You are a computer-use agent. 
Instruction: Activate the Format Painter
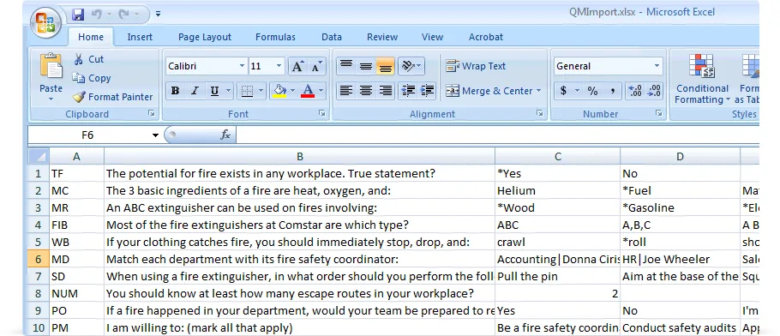113,97
